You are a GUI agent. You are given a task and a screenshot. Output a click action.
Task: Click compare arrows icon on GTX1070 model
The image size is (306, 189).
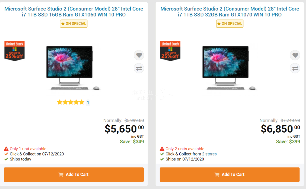coord(295,68)
